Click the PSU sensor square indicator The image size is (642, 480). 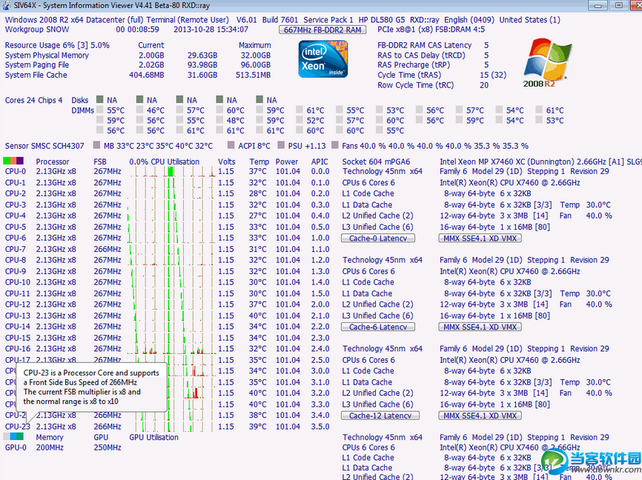point(279,146)
